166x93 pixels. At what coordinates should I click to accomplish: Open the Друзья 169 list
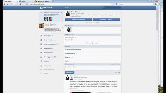click(x=69, y=57)
